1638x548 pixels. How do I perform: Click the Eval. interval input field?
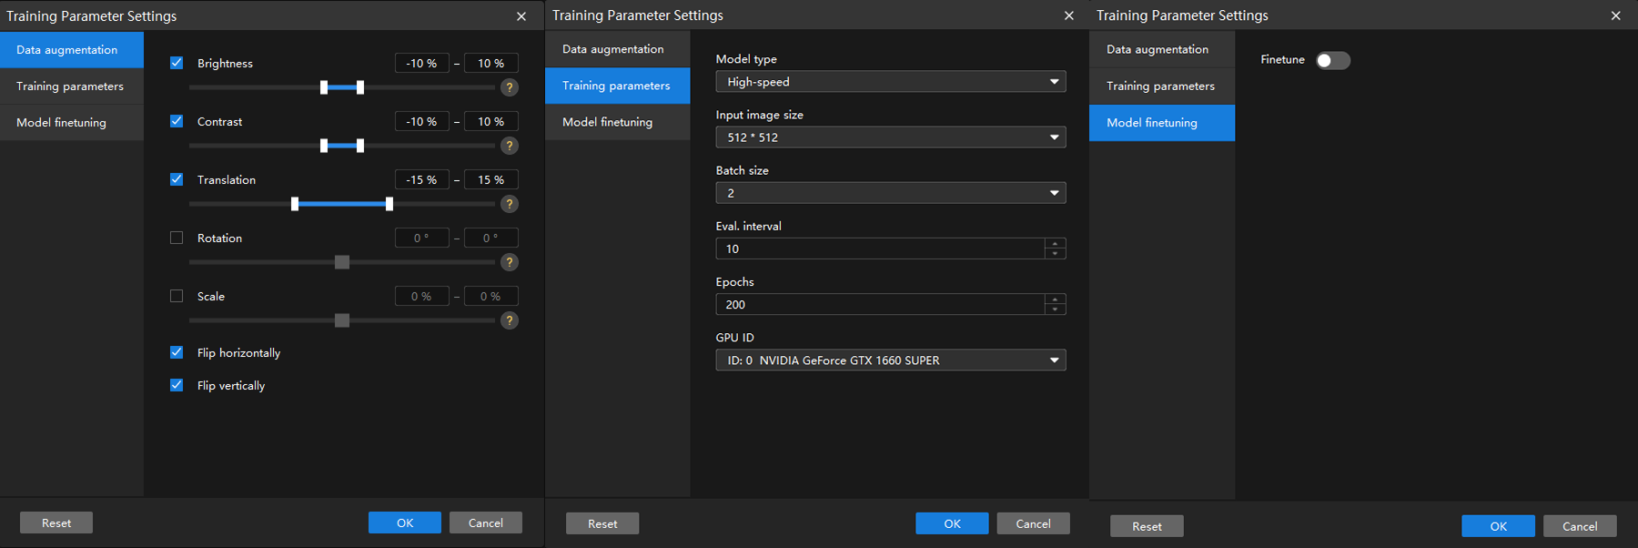coord(880,249)
